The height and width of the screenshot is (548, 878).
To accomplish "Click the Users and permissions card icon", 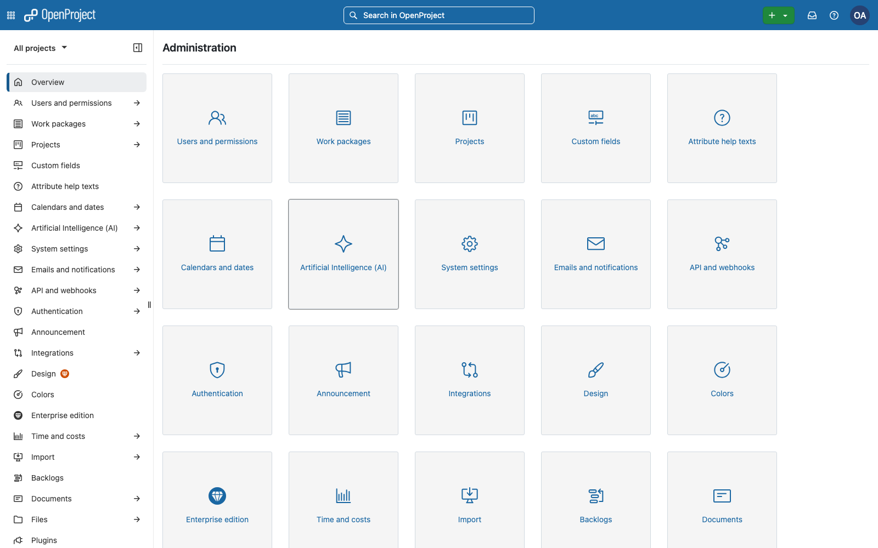I will tap(217, 118).
